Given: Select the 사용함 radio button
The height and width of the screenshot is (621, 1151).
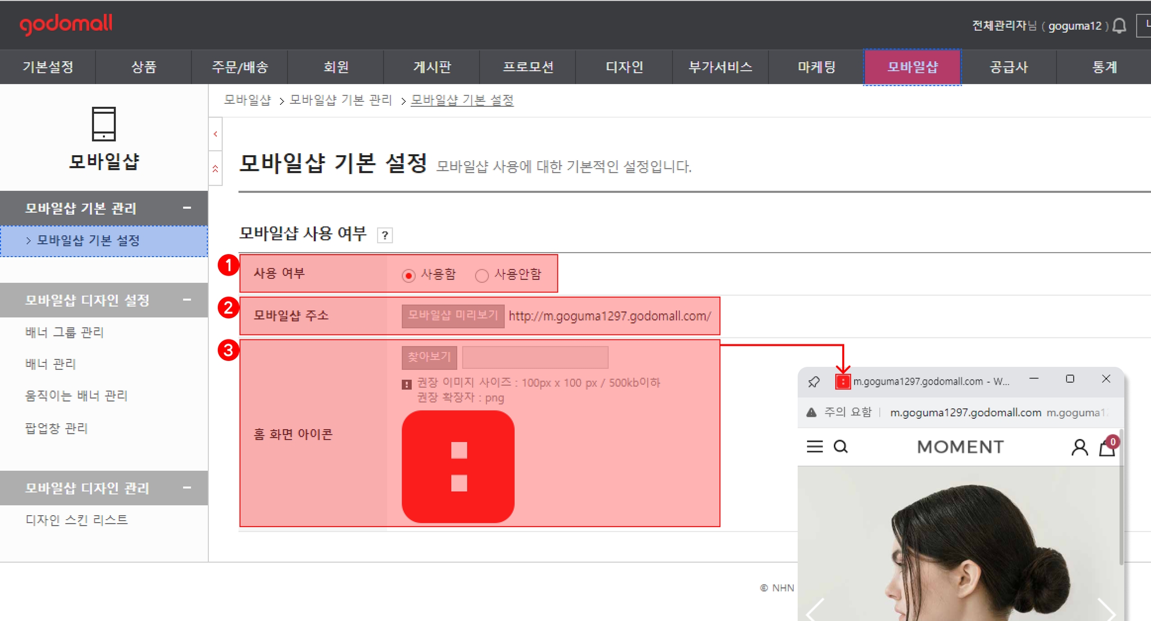Looking at the screenshot, I should 409,276.
